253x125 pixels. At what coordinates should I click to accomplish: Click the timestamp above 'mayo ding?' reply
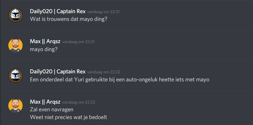tap(78, 42)
